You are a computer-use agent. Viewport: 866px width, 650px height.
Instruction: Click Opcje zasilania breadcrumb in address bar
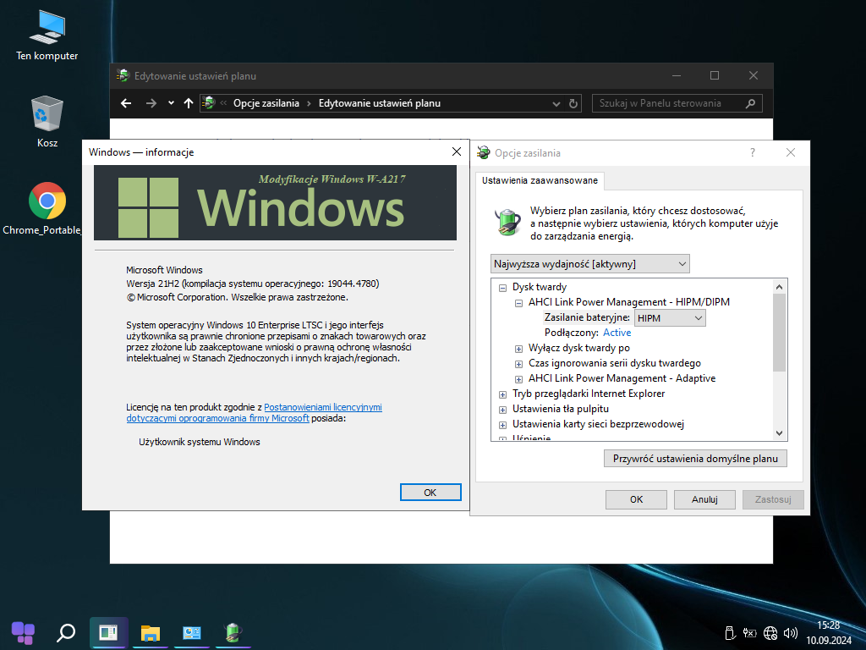click(266, 103)
